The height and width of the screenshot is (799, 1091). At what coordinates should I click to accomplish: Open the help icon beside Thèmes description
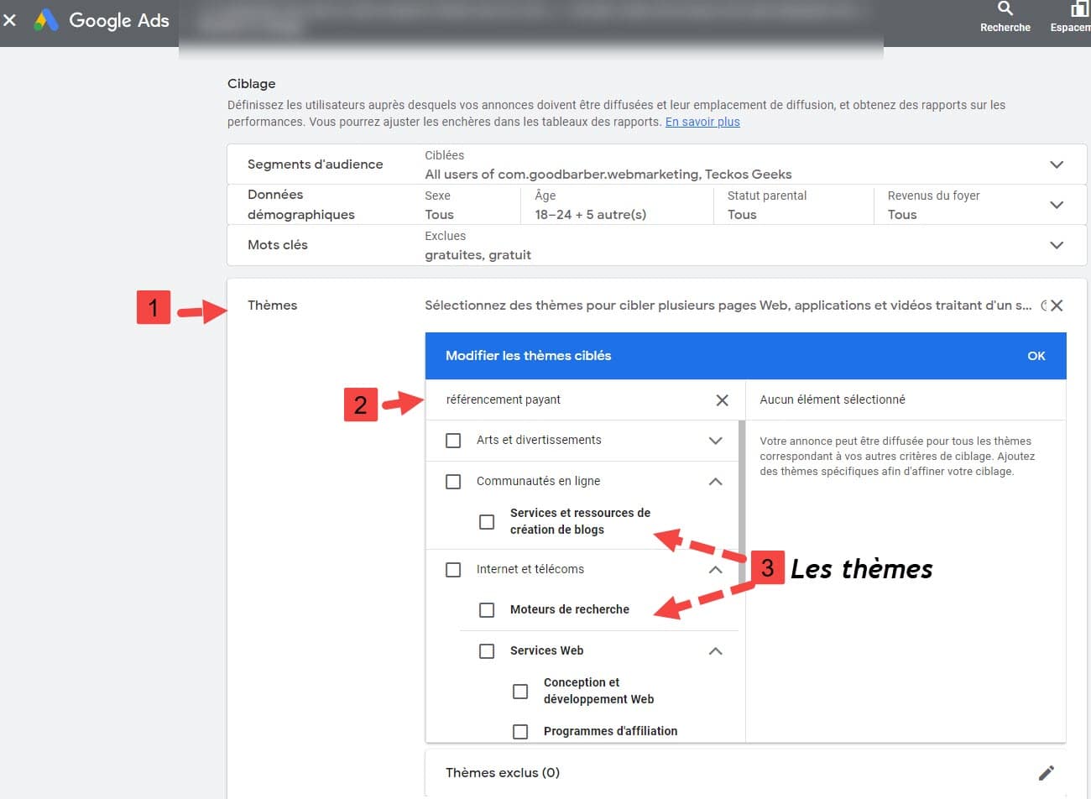1043,305
